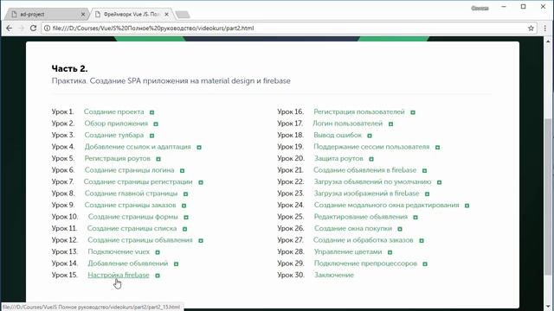Switch to the Фреймворк Vue JS tab

point(132,15)
